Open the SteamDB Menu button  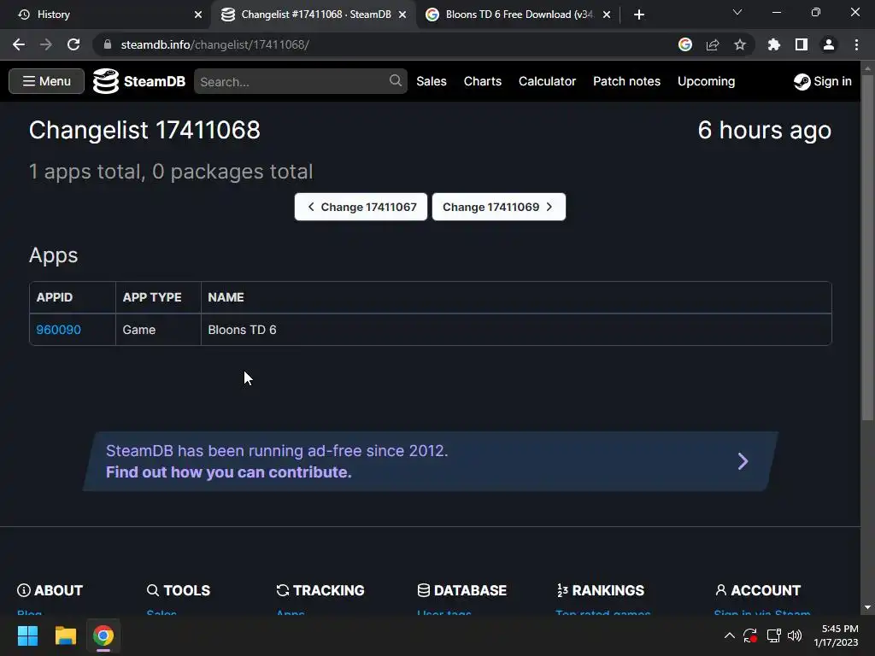click(x=46, y=81)
